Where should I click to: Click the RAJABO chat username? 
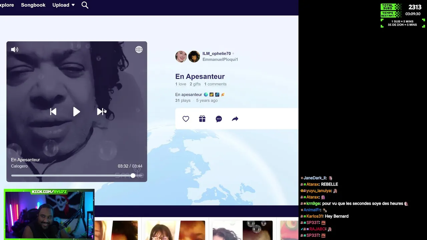click(x=317, y=229)
